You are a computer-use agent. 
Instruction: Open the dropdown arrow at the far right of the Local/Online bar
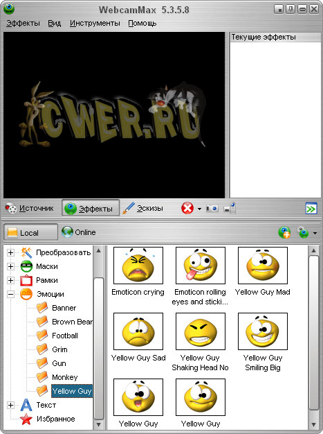315,234
